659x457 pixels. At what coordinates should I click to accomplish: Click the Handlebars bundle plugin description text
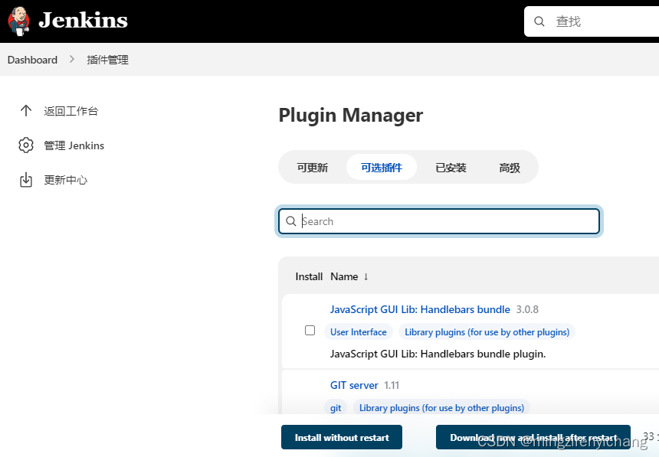point(438,354)
